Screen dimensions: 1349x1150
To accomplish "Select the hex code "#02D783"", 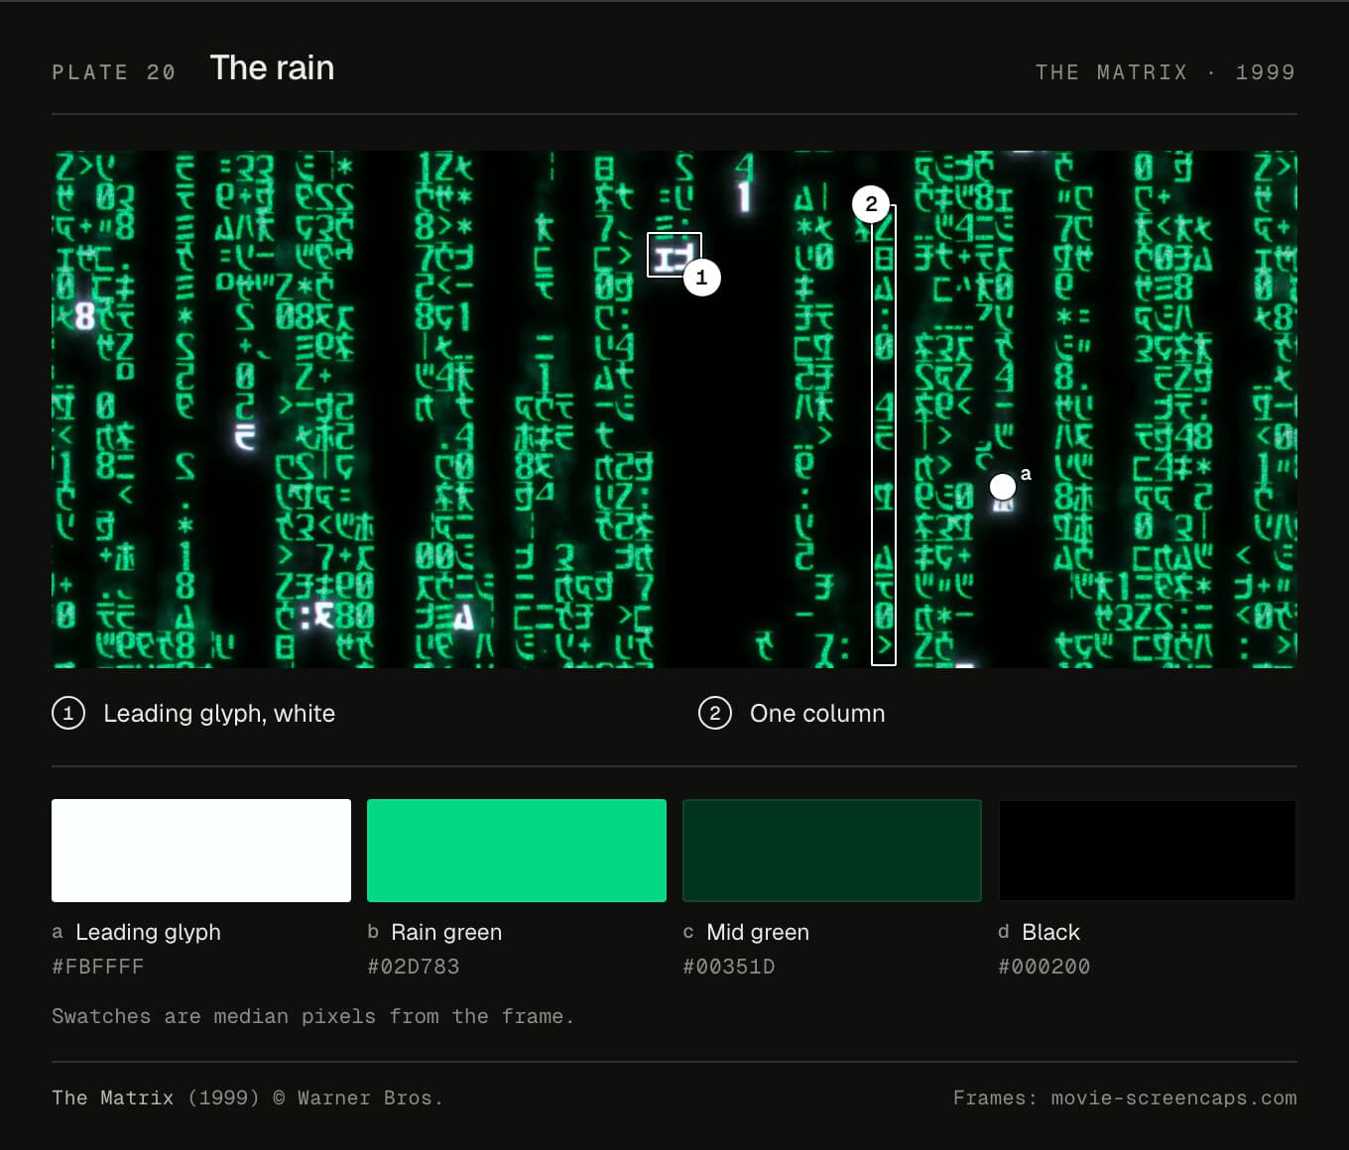I will 414,967.
